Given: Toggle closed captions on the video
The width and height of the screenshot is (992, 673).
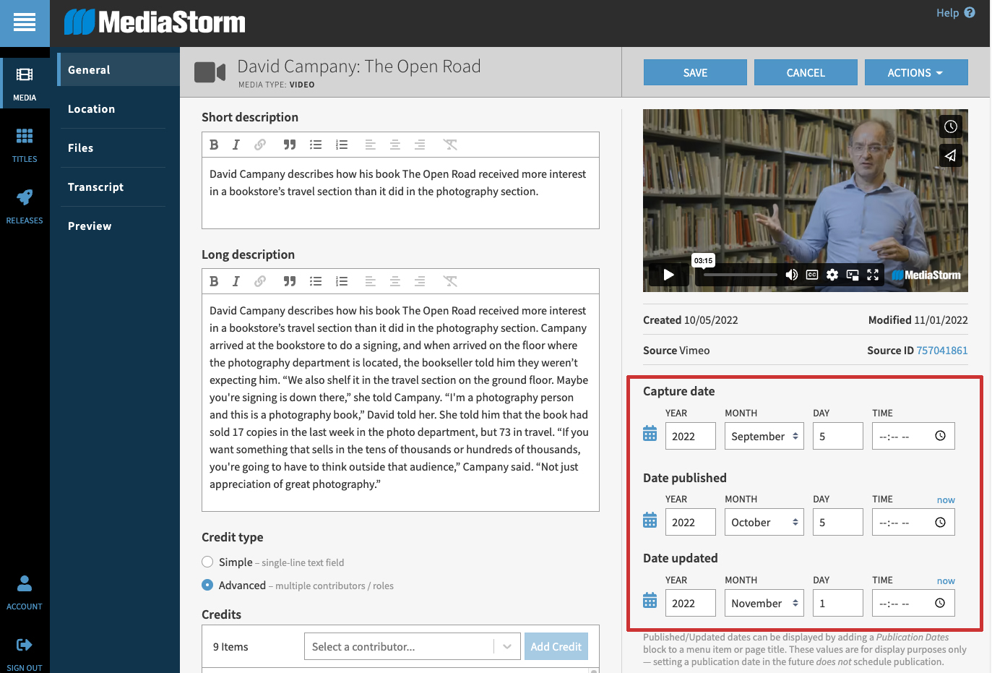Looking at the screenshot, I should pos(812,275).
